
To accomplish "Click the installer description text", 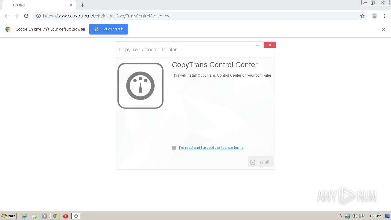I will point(221,75).
